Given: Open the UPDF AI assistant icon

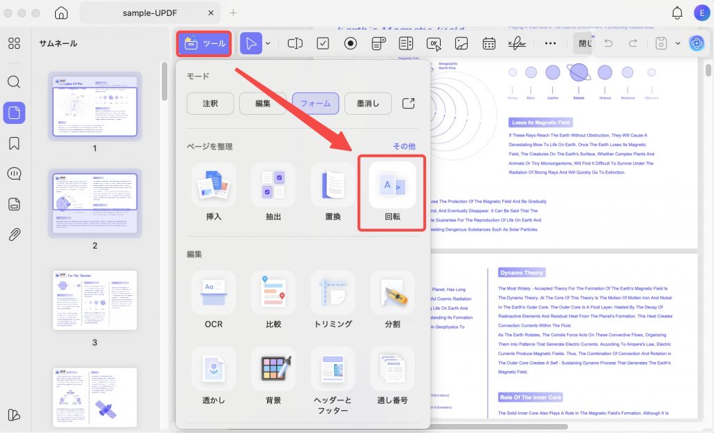Looking at the screenshot, I should click(697, 43).
